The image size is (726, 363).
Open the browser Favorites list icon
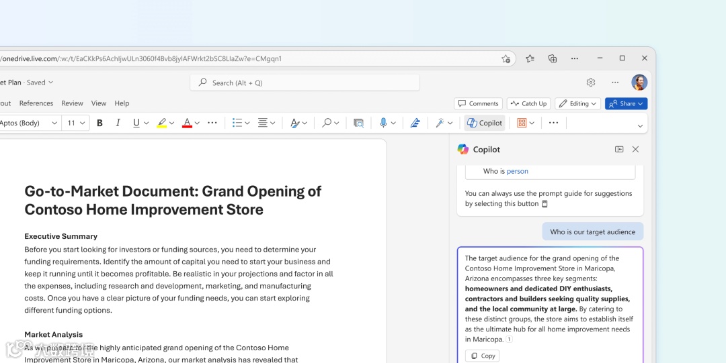click(x=530, y=58)
